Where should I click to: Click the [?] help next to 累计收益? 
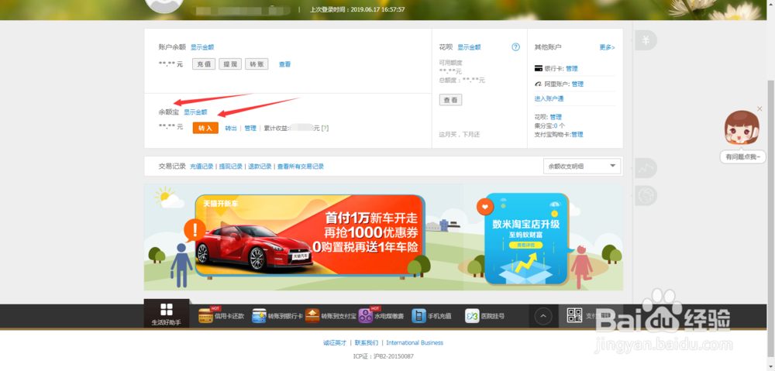point(325,129)
